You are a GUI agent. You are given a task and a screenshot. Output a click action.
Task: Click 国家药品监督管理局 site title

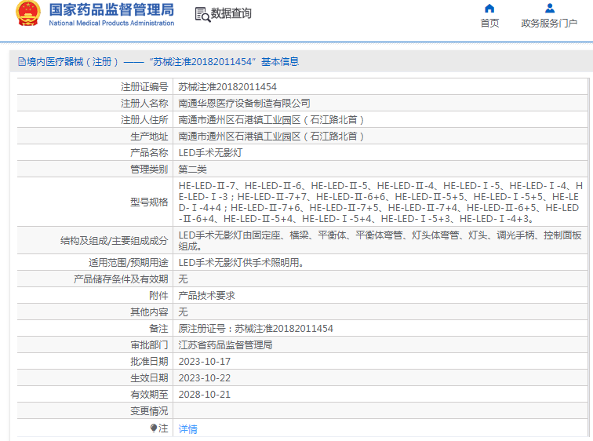pos(111,10)
